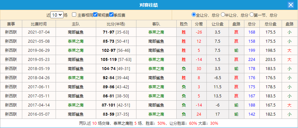
Task: Click total points value 199
Action: (x=252, y=50)
